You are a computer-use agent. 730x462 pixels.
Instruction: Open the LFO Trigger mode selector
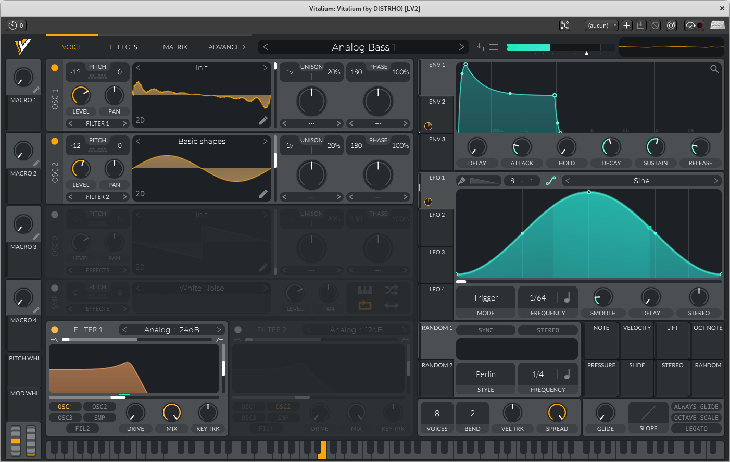[486, 297]
